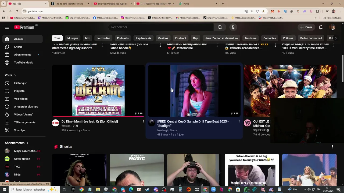Click the YouTube Premium logo
Image resolution: width=344 pixels, height=193 pixels.
pos(24,27)
